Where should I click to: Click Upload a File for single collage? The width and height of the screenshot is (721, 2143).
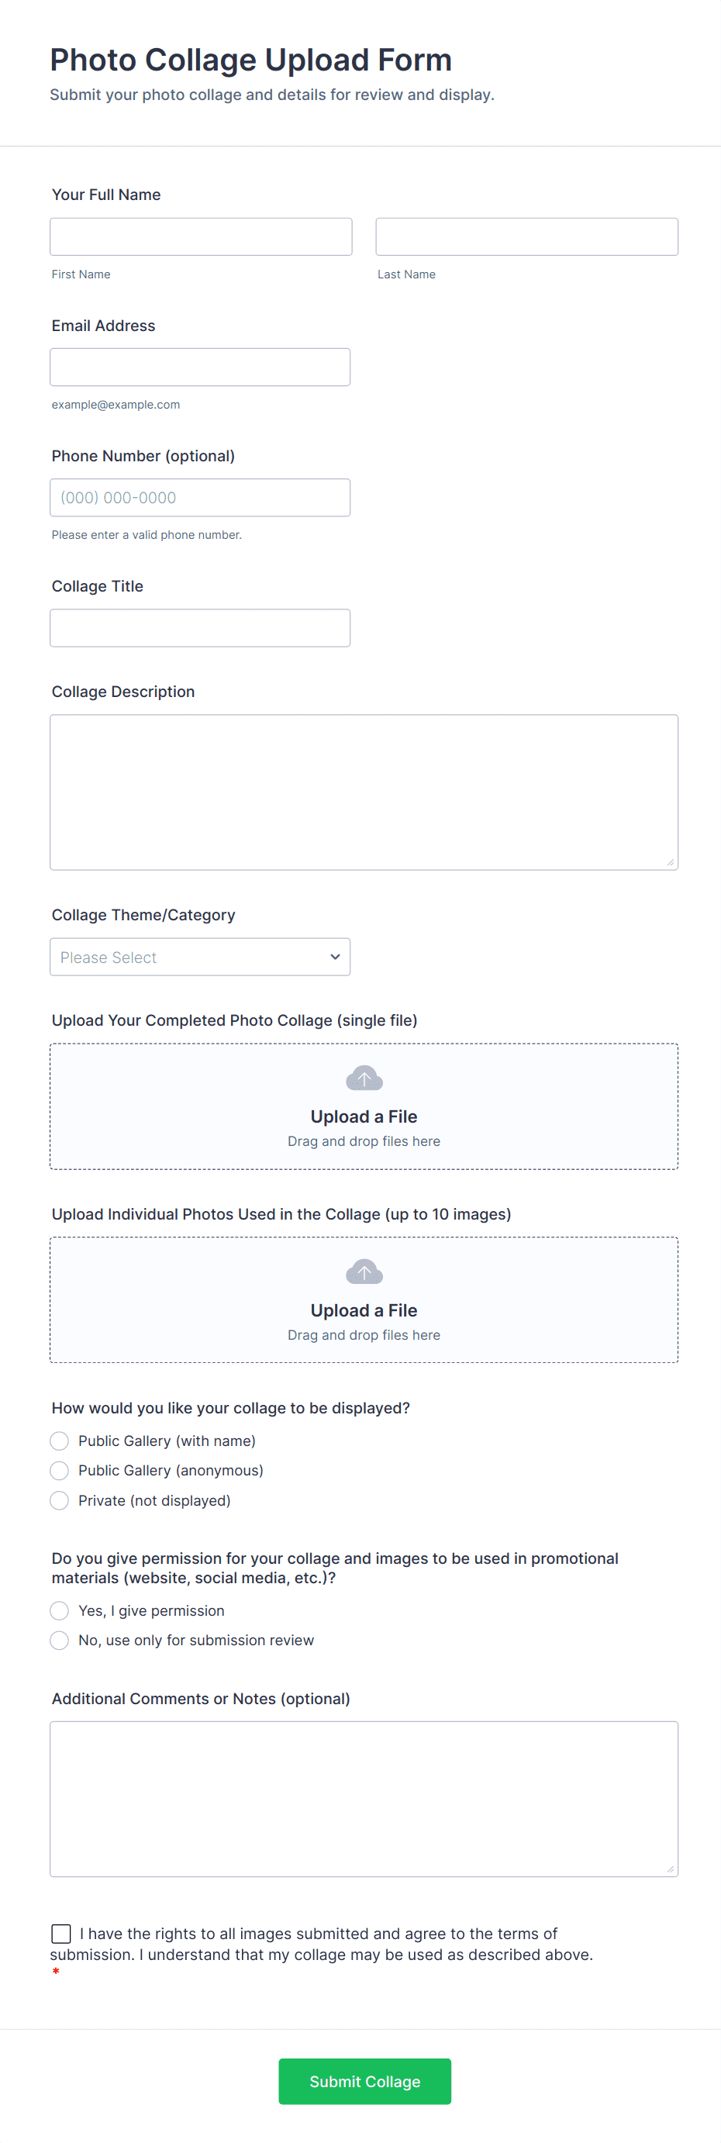tap(364, 1116)
